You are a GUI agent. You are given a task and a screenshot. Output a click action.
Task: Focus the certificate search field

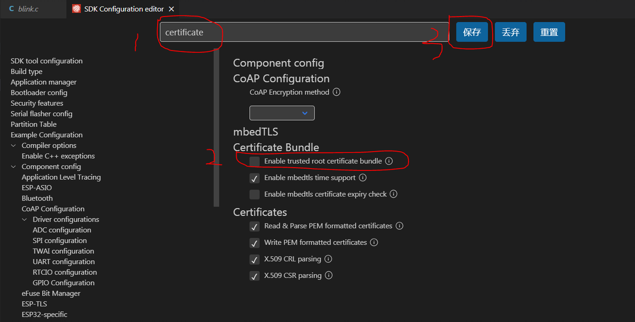pos(304,32)
